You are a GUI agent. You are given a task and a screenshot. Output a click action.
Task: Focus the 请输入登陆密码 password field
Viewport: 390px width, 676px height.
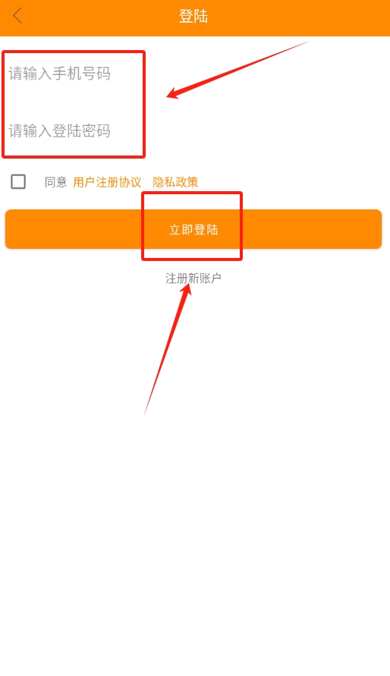[194, 130]
